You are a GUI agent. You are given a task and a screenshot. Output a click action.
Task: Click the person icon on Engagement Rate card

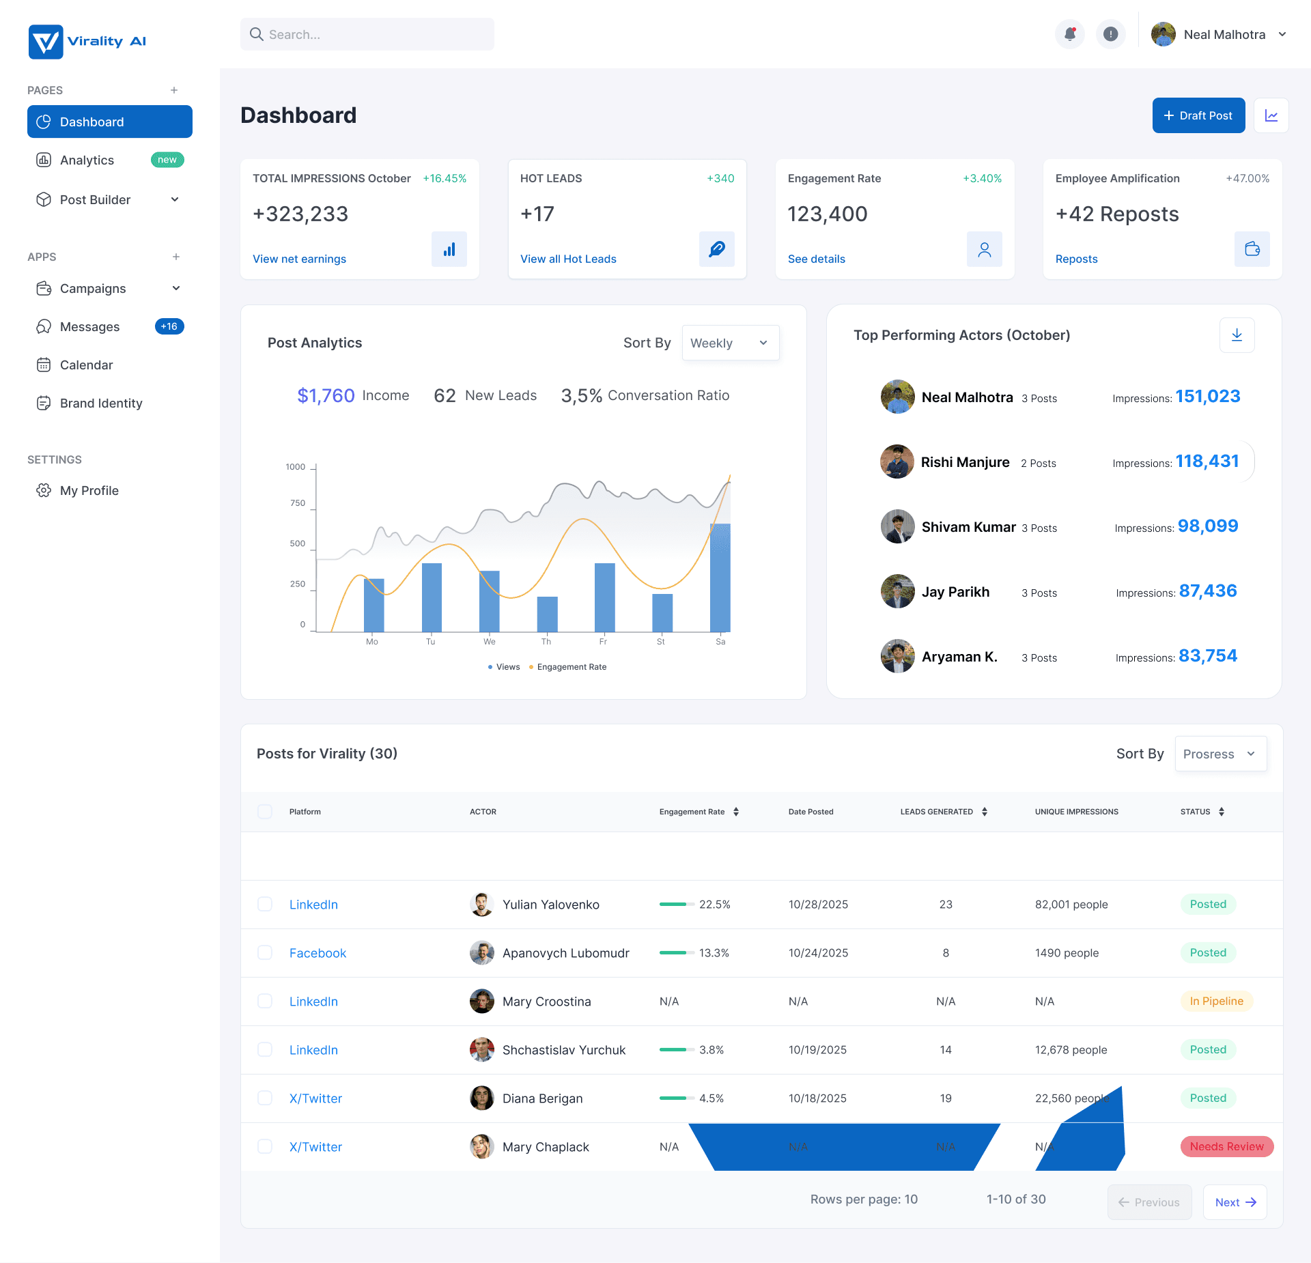point(984,249)
